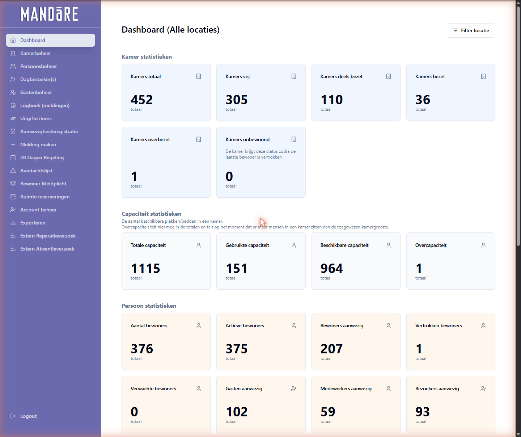Click the Dashboard home icon in sidebar

coord(13,40)
